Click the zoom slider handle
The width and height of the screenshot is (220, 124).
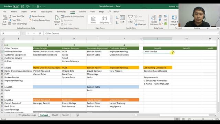point(203,119)
